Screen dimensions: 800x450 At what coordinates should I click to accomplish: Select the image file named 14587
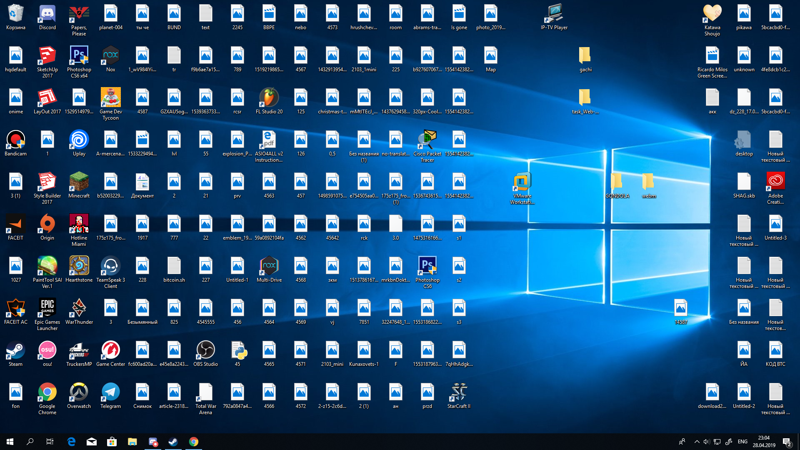[x=681, y=312]
